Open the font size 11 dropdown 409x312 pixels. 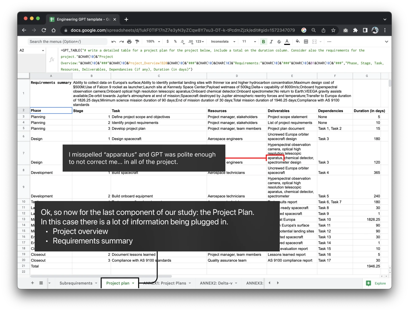[249, 41]
